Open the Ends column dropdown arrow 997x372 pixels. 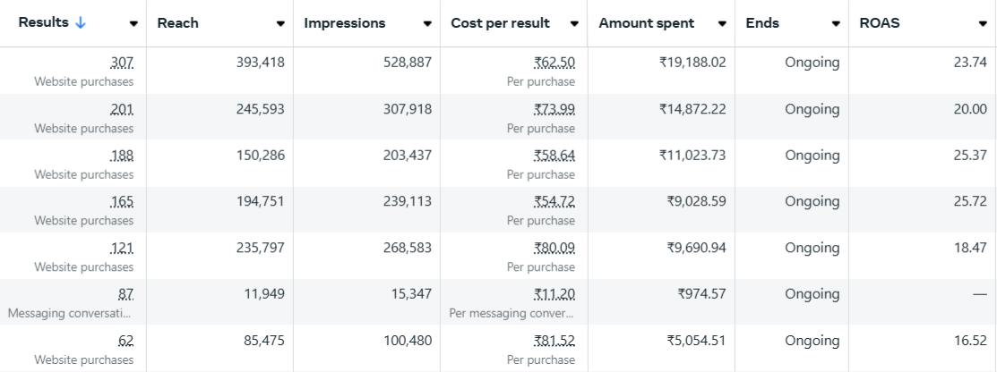pyautogui.click(x=836, y=24)
